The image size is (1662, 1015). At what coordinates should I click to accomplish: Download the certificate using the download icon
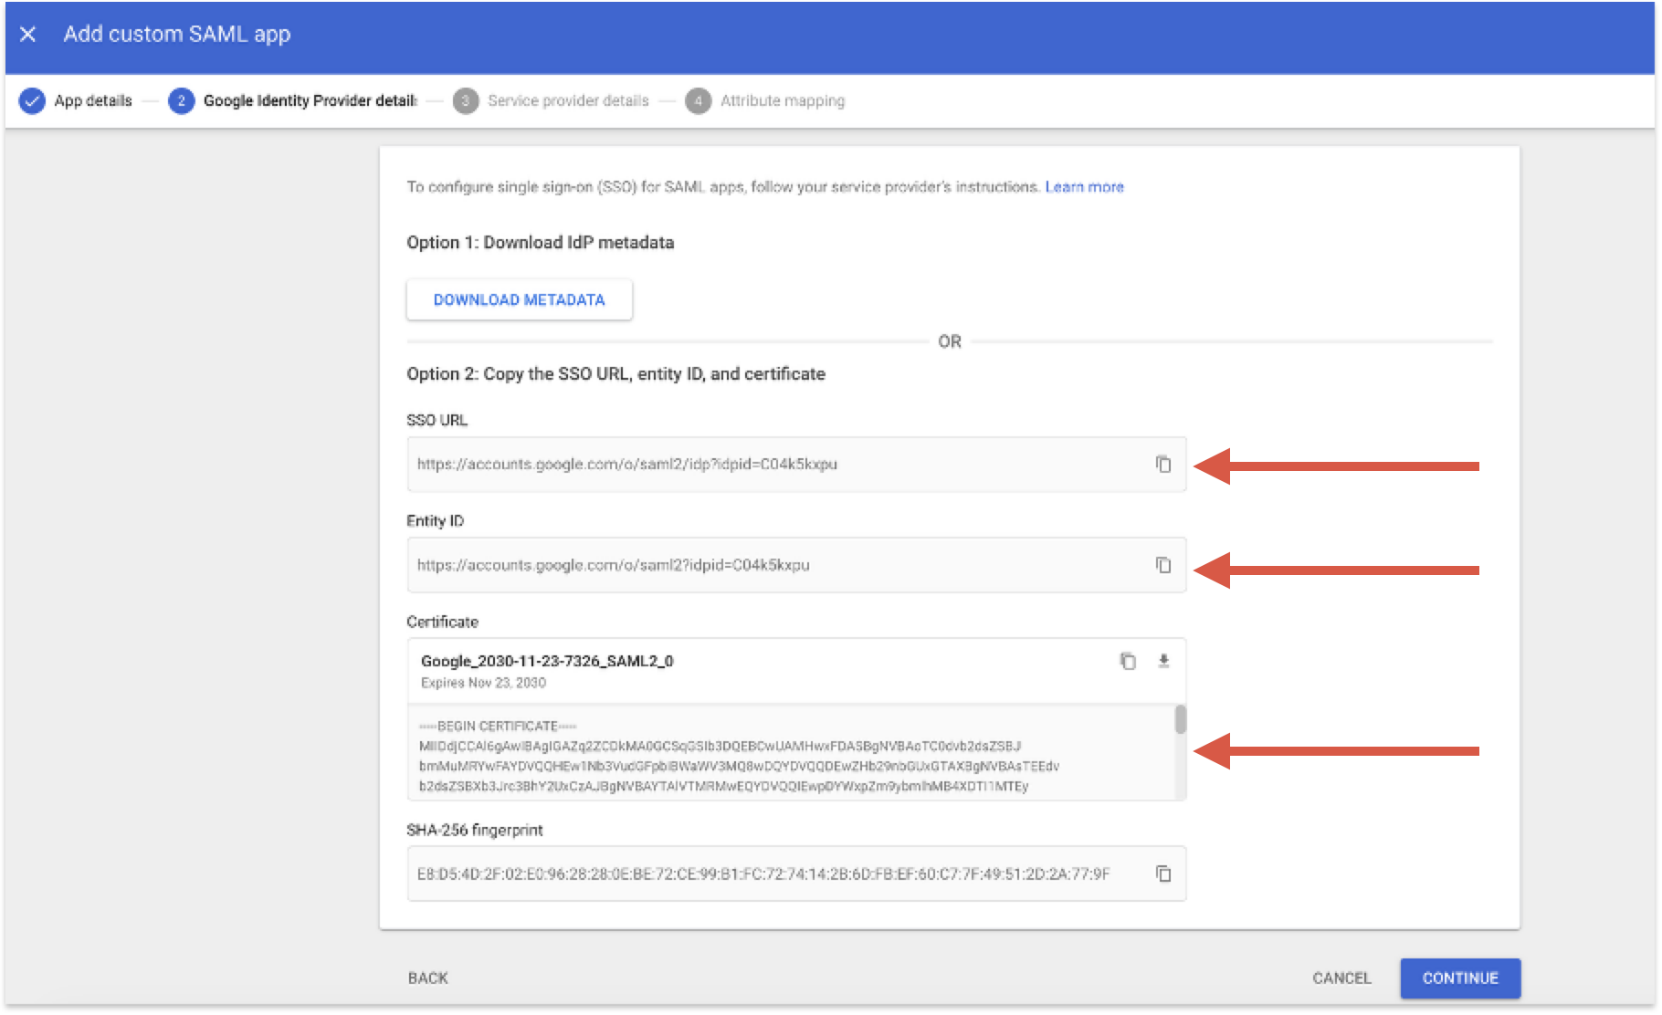pos(1163,661)
